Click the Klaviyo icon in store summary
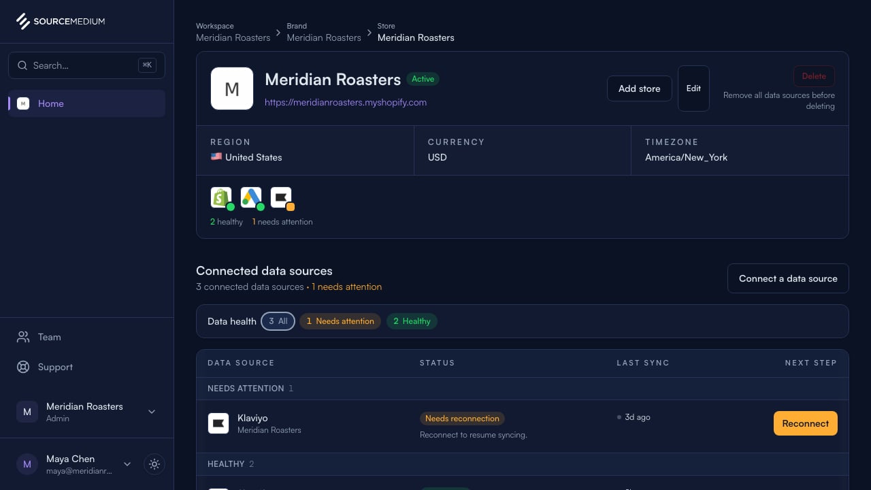This screenshot has width=871, height=490. pos(281,197)
